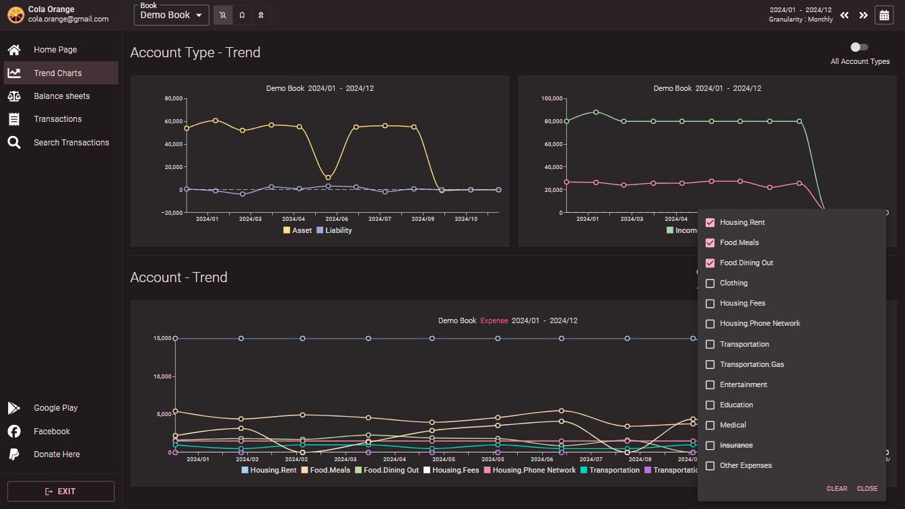The image size is (905, 509).
Task: Go to next period with double-right arrows
Action: coord(863,15)
